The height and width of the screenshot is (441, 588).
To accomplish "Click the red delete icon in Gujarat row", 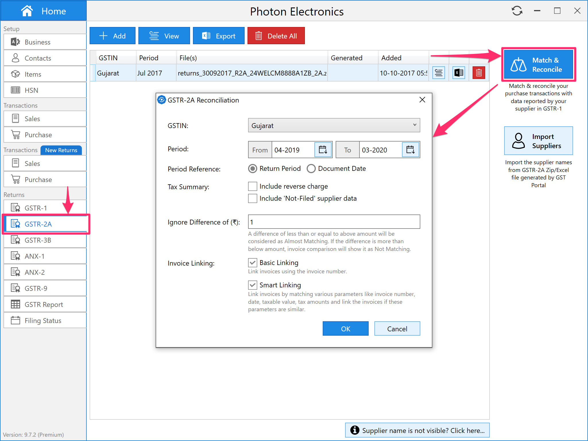I will click(479, 73).
